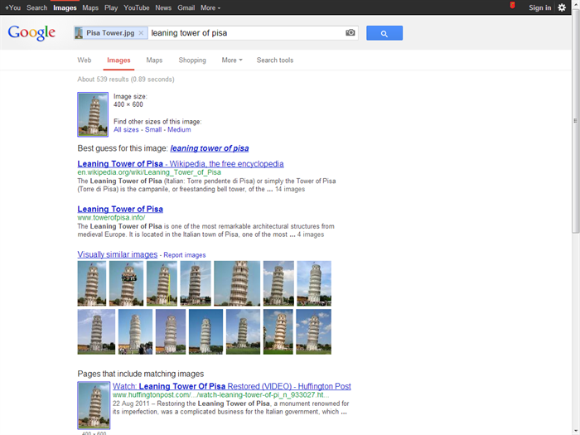Open sixth similar image in bottom row
Viewport: 580px width, 435px height.
click(278, 331)
